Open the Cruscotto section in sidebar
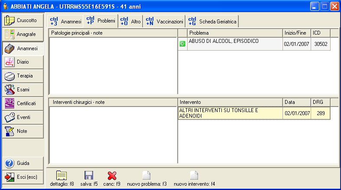The width and height of the screenshot is (341, 190). (23, 20)
